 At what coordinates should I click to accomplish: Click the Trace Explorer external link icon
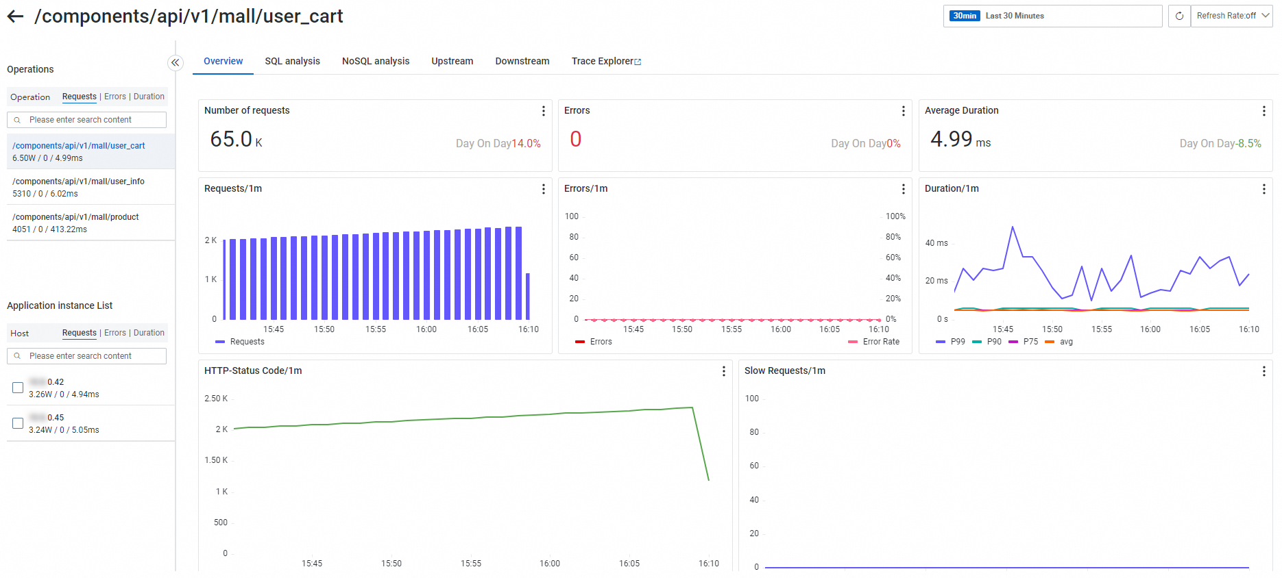(638, 62)
